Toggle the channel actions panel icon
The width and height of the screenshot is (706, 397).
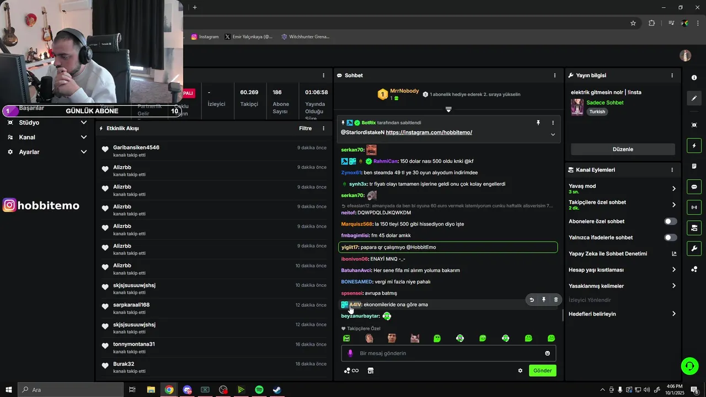coord(694,228)
